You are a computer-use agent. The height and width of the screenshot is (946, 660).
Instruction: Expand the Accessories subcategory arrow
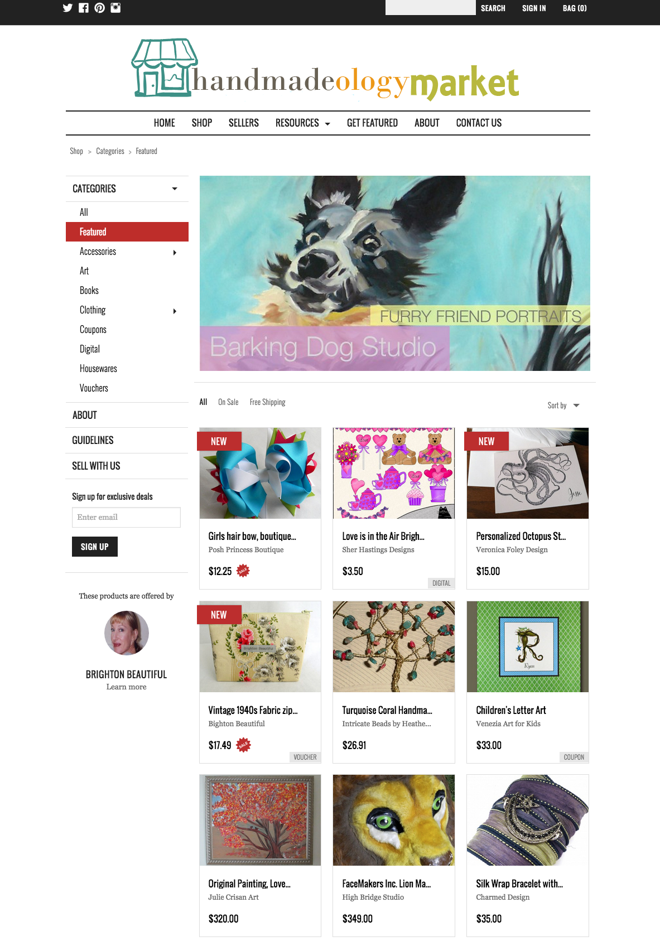pyautogui.click(x=175, y=253)
